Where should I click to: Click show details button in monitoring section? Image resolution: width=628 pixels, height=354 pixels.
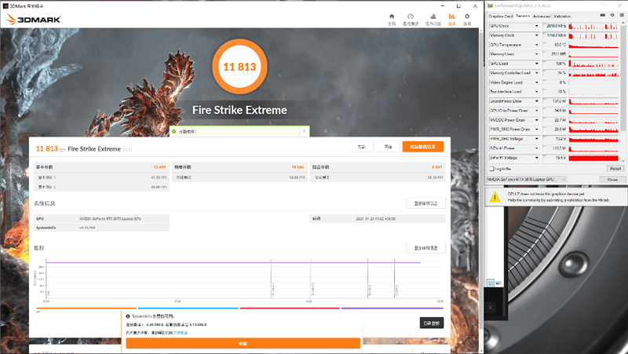point(425,248)
